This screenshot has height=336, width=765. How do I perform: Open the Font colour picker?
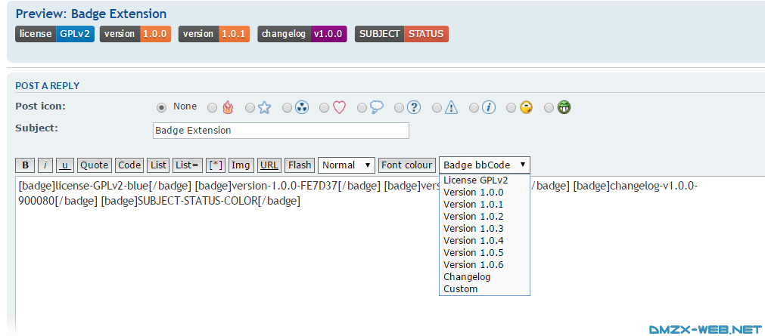point(407,165)
